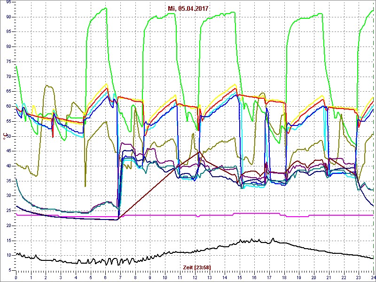
Task: Select the 80 tick on the temperature axis
Action: pos(9,47)
